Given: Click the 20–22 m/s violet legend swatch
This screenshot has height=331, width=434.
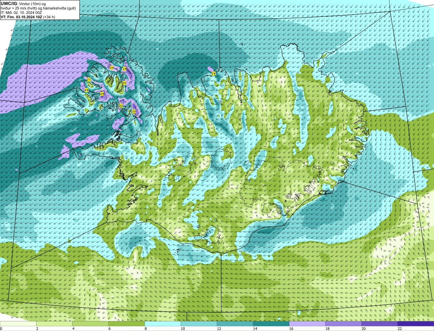Looking at the screenshot, I should coord(380,324).
